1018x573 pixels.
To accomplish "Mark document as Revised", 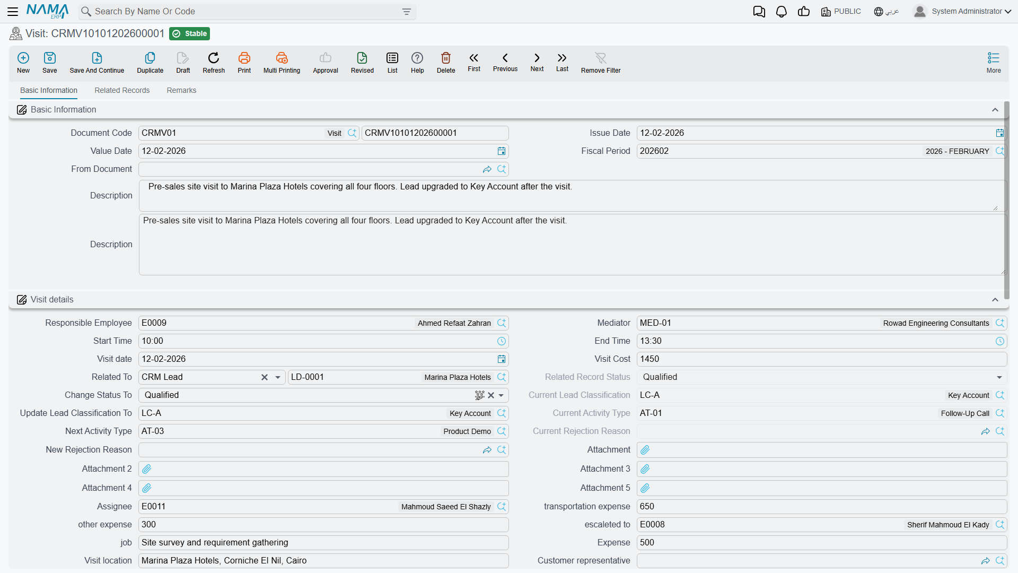I will [362, 63].
